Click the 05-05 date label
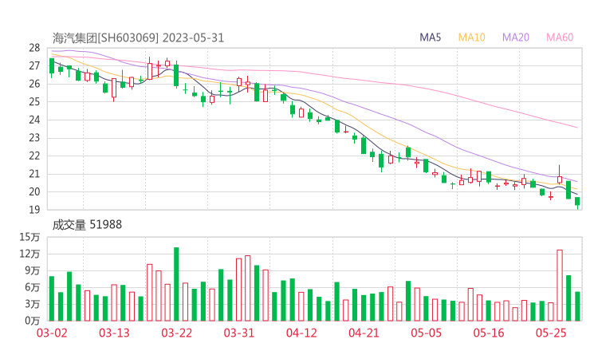The image size is (590, 351). click(x=427, y=333)
